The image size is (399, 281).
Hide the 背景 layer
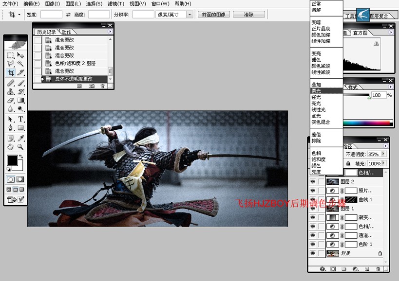click(x=312, y=253)
